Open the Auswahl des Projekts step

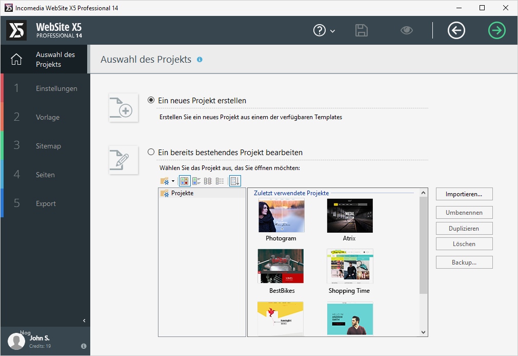[x=44, y=59]
